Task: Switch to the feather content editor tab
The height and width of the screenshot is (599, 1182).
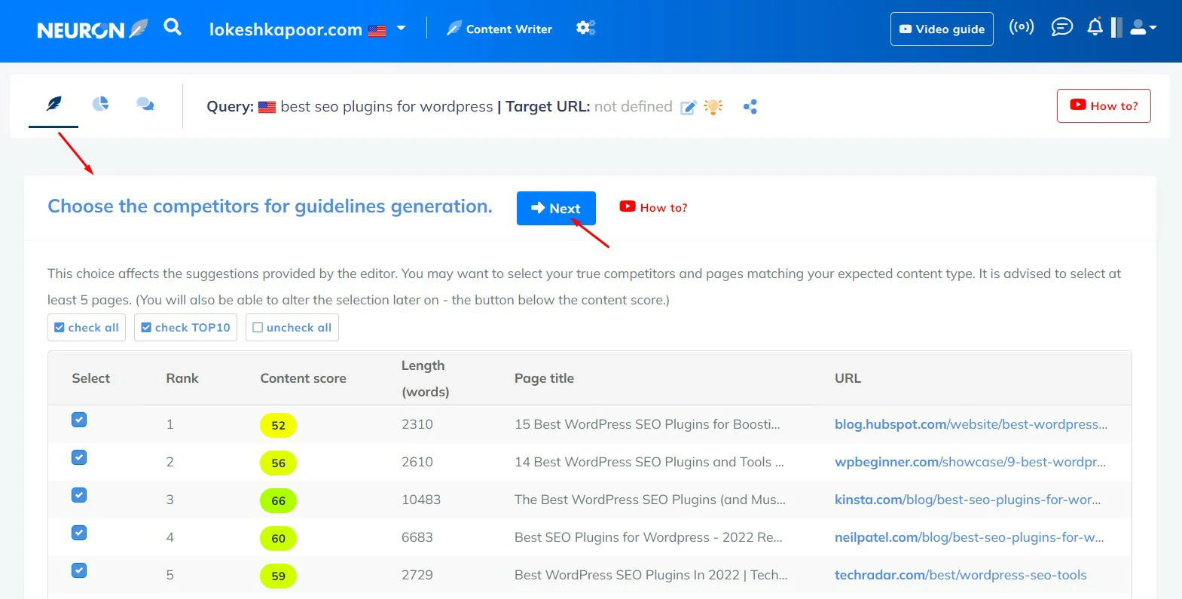Action: point(54,103)
